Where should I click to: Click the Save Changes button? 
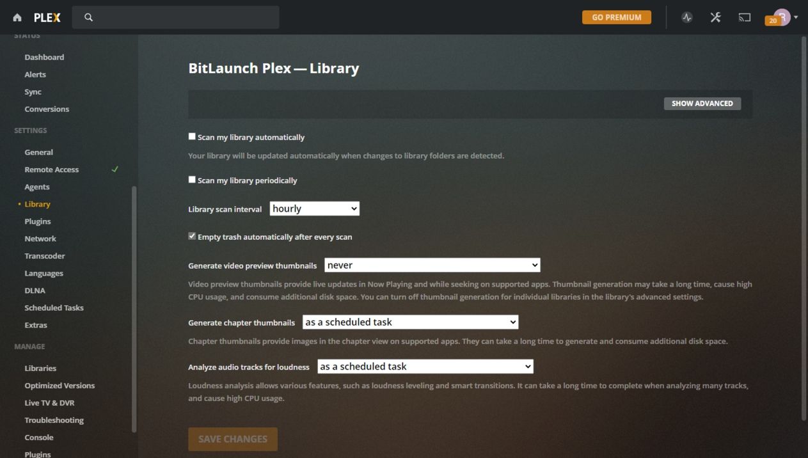[233, 439]
